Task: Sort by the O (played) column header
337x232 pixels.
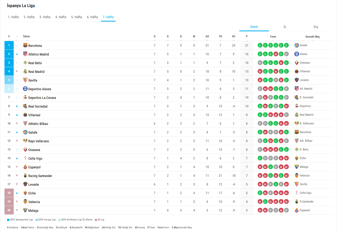Action: (155, 37)
